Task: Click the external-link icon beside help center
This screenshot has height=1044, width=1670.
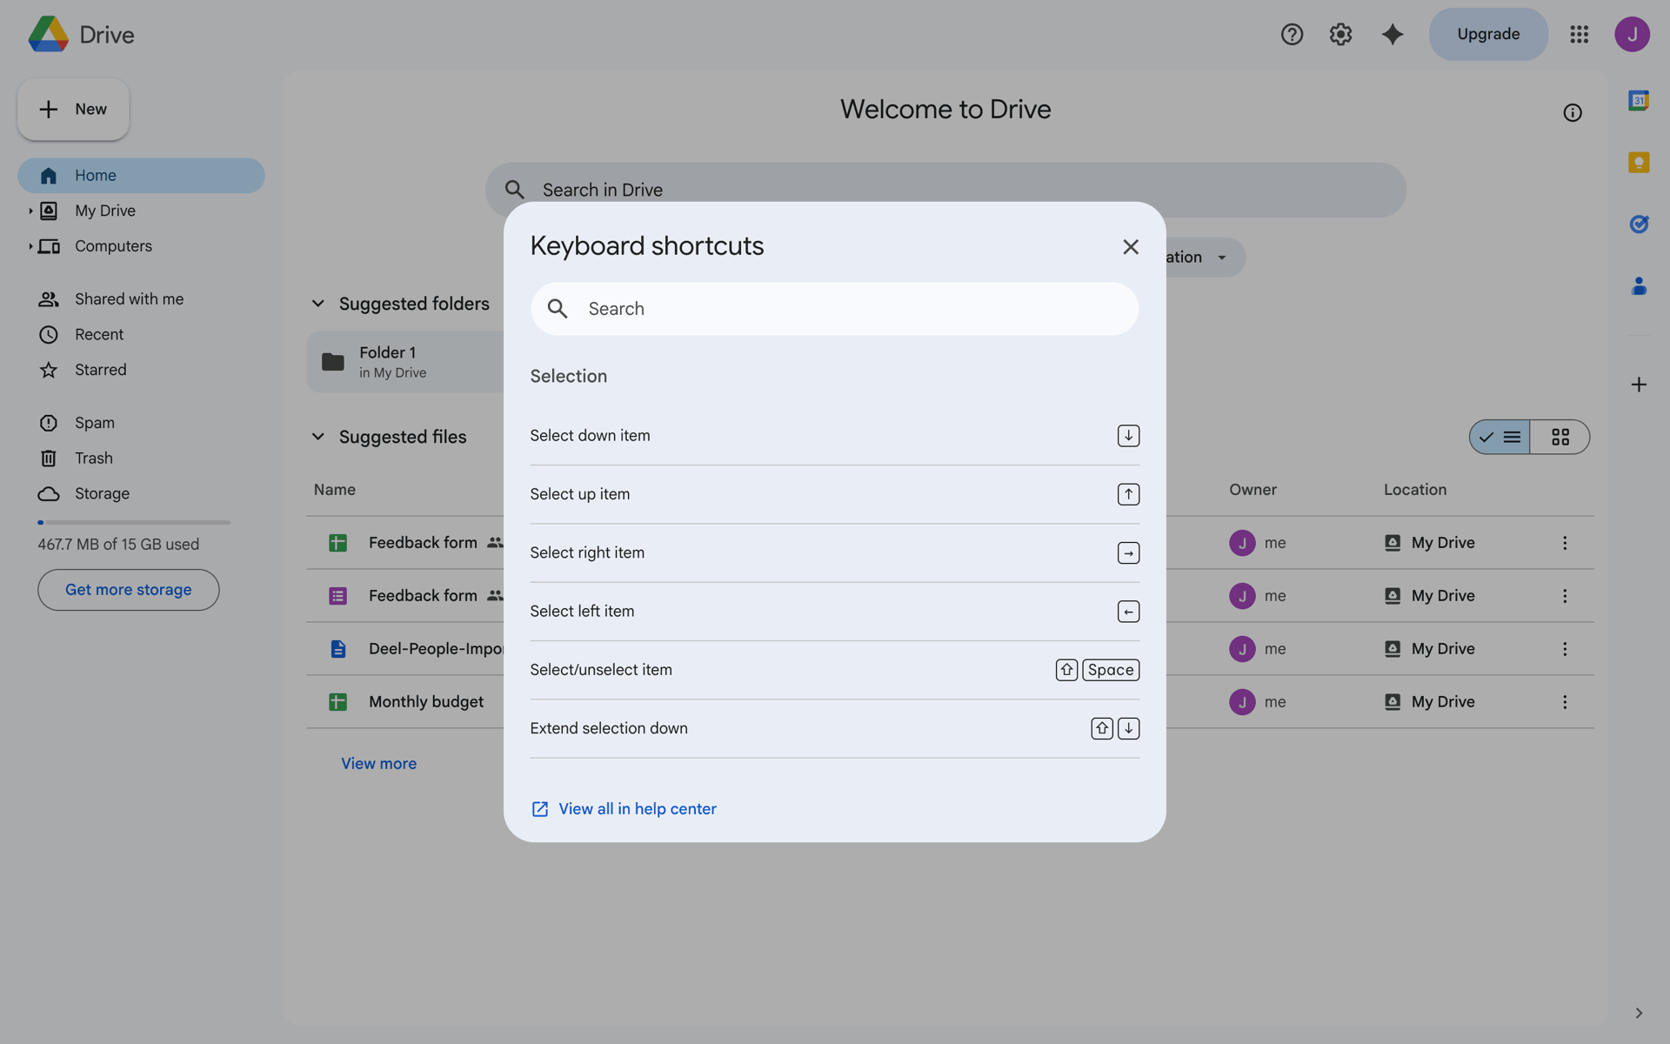Action: click(540, 809)
